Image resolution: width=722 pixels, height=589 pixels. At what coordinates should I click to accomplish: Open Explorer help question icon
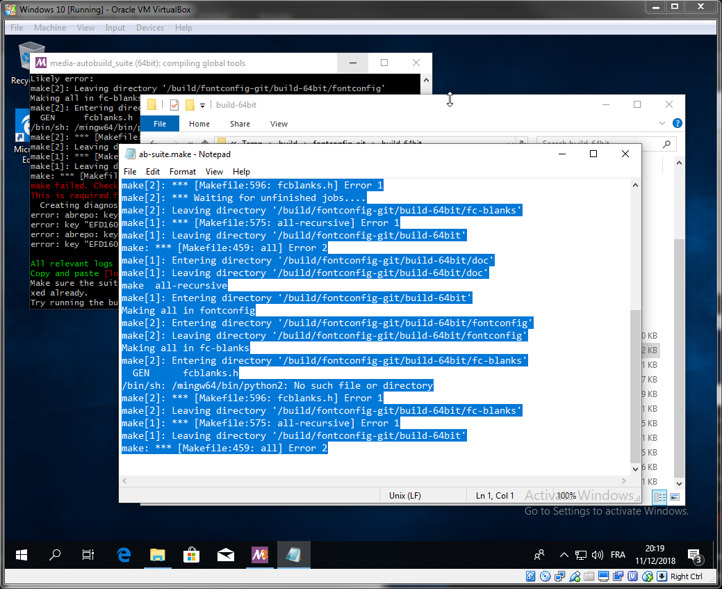coord(678,123)
